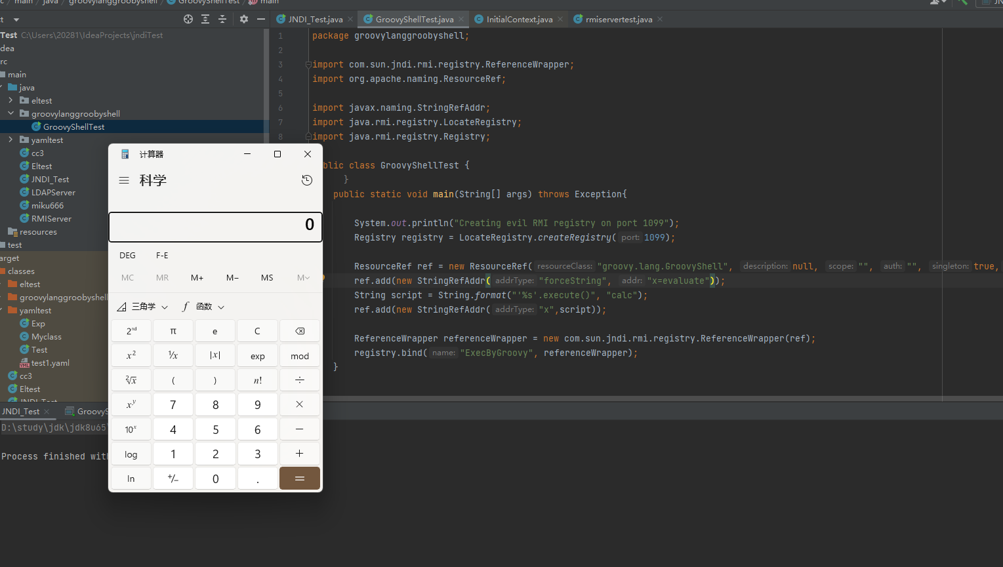Click the ln key in calculator
The width and height of the screenshot is (1003, 567).
131,479
